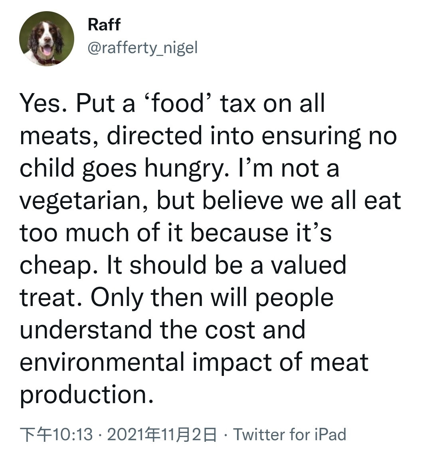Click the 下午10:13 timestamp
The height and width of the screenshot is (455, 431).
[56, 435]
